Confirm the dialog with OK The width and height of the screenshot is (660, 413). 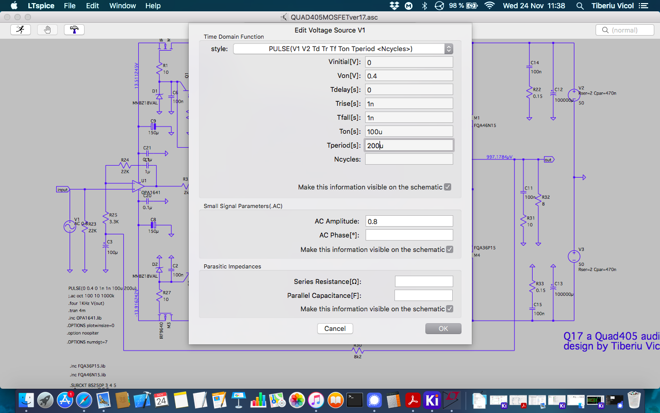pos(443,328)
